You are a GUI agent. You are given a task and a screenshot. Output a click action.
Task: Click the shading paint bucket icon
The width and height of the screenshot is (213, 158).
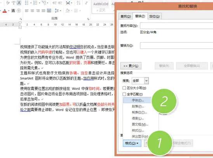(x=68, y=10)
